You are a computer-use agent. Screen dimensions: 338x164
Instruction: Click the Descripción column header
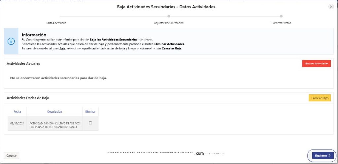coord(54,112)
